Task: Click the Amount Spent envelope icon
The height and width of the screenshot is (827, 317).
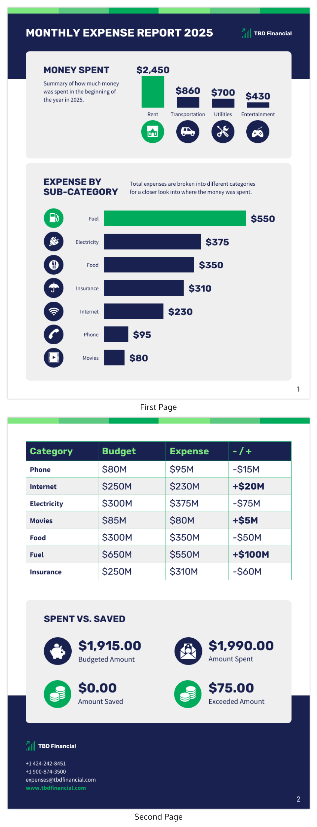Action: [x=188, y=651]
